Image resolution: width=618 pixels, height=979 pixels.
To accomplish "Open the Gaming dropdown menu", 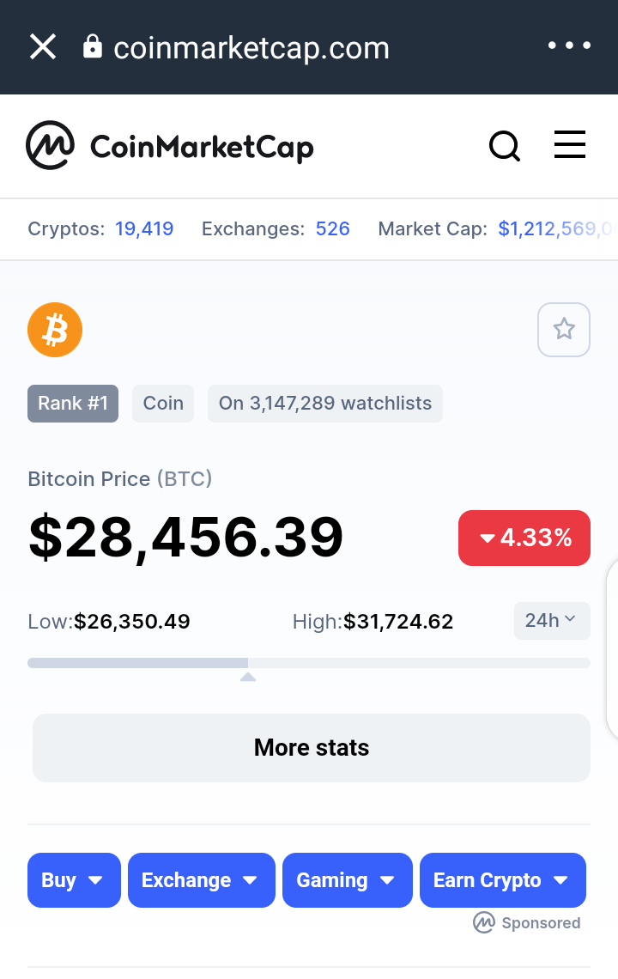I will [348, 880].
